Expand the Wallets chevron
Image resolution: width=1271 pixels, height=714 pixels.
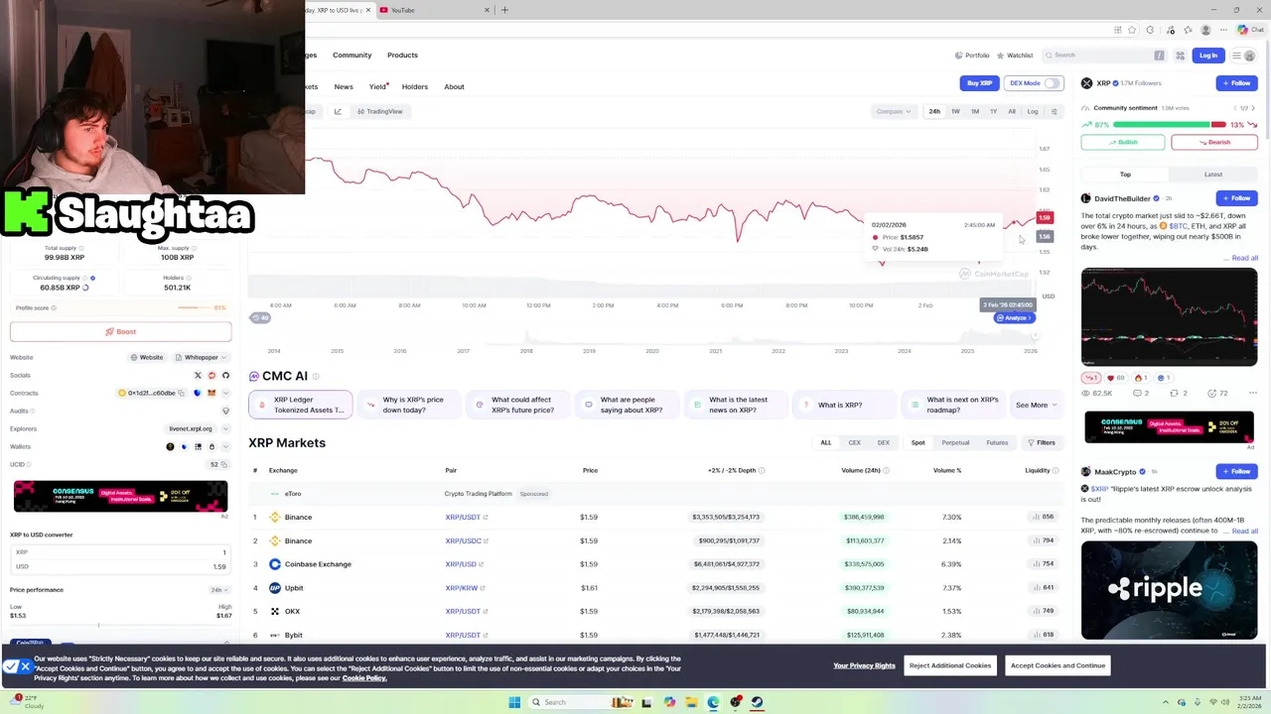tap(225, 446)
